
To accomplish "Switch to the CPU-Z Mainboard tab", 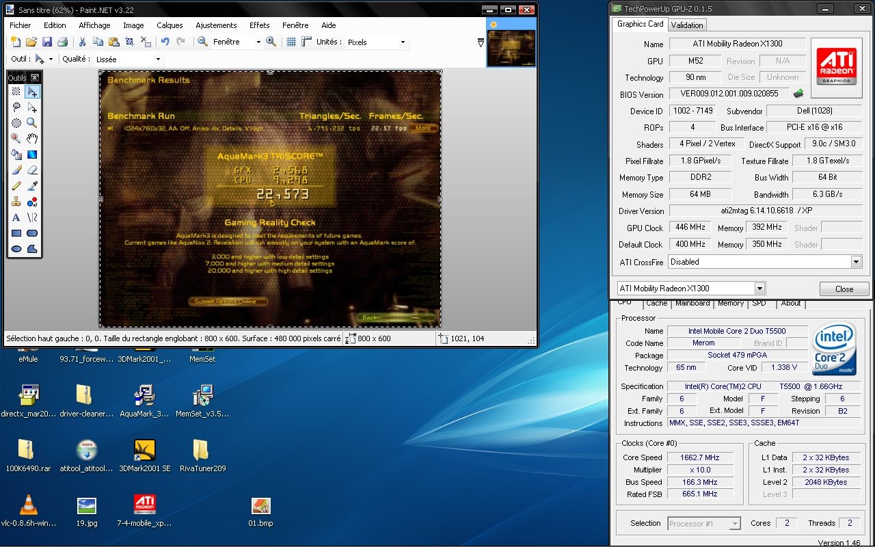I will coord(692,303).
